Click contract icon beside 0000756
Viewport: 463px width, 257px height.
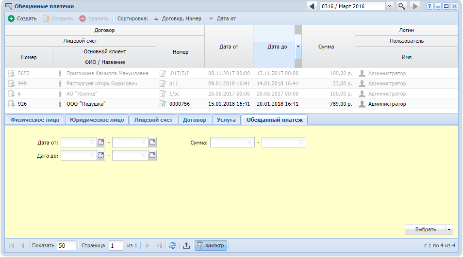(x=163, y=104)
